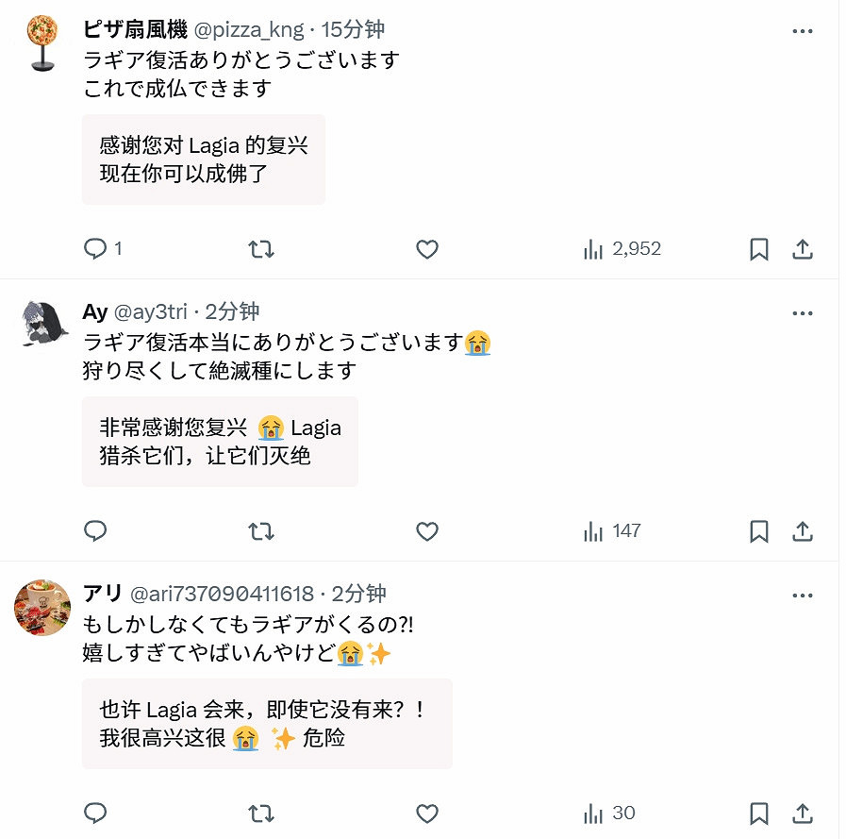Open the retweet icon on Ay's tweet

click(x=261, y=532)
